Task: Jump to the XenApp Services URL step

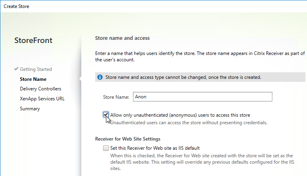Action: click(42, 99)
